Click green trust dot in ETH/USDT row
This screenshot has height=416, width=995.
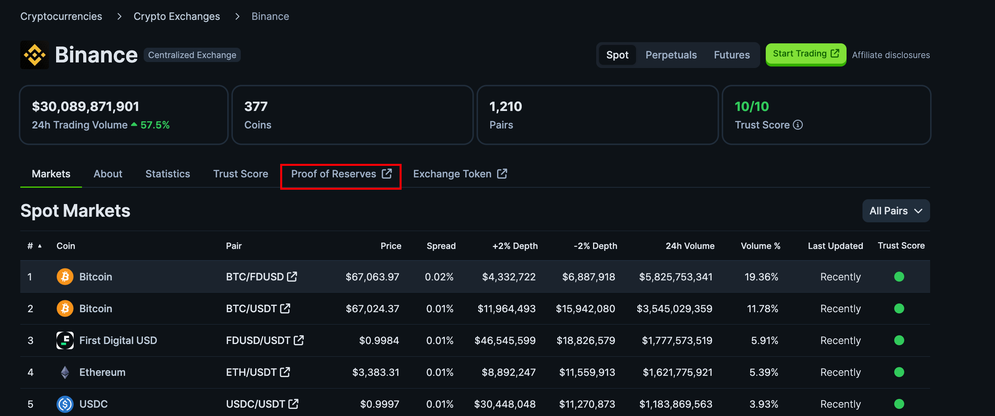pyautogui.click(x=899, y=372)
